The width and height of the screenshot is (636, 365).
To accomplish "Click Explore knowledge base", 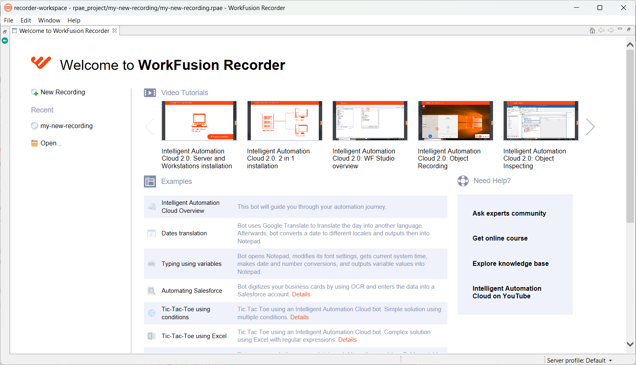I will tap(511, 263).
